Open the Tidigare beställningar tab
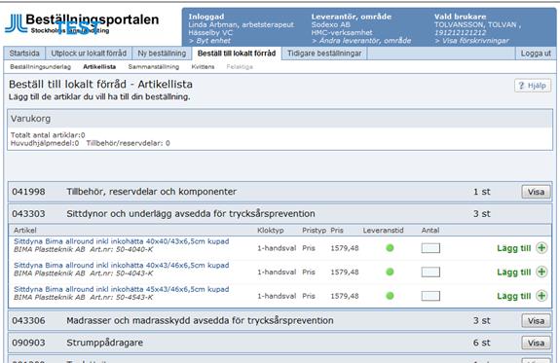The width and height of the screenshot is (560, 363). [x=324, y=54]
